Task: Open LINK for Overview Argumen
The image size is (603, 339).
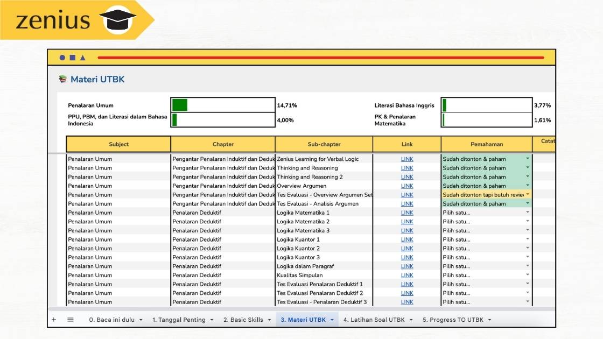Action: tap(407, 186)
